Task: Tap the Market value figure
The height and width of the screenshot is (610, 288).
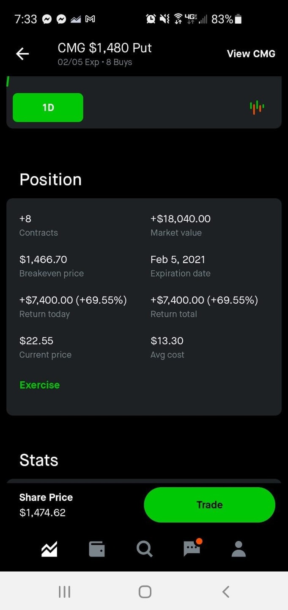Action: tap(181, 219)
